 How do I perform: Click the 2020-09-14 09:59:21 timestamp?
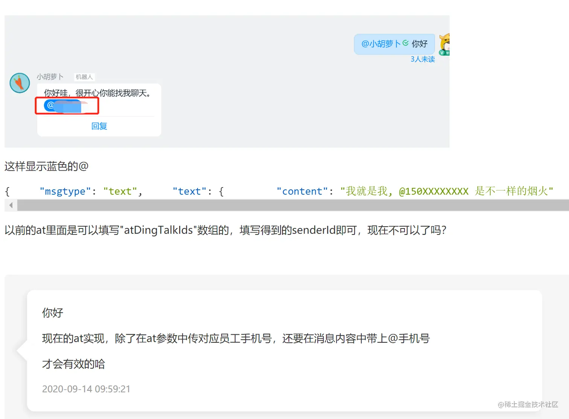86,389
